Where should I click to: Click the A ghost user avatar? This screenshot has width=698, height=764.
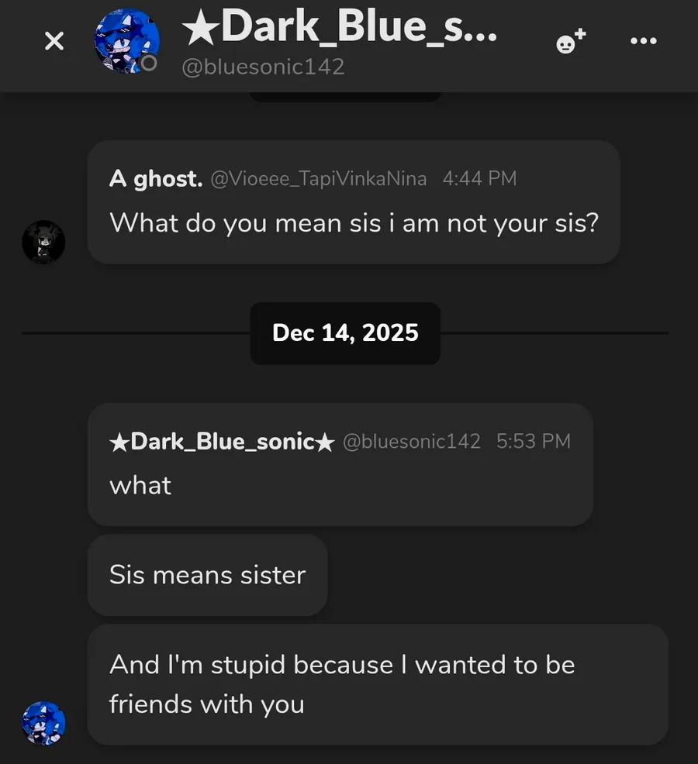click(x=43, y=243)
